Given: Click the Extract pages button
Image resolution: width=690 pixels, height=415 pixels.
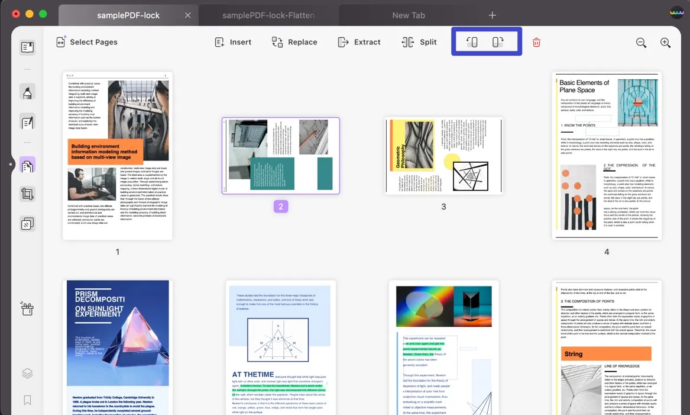Looking at the screenshot, I should [359, 42].
